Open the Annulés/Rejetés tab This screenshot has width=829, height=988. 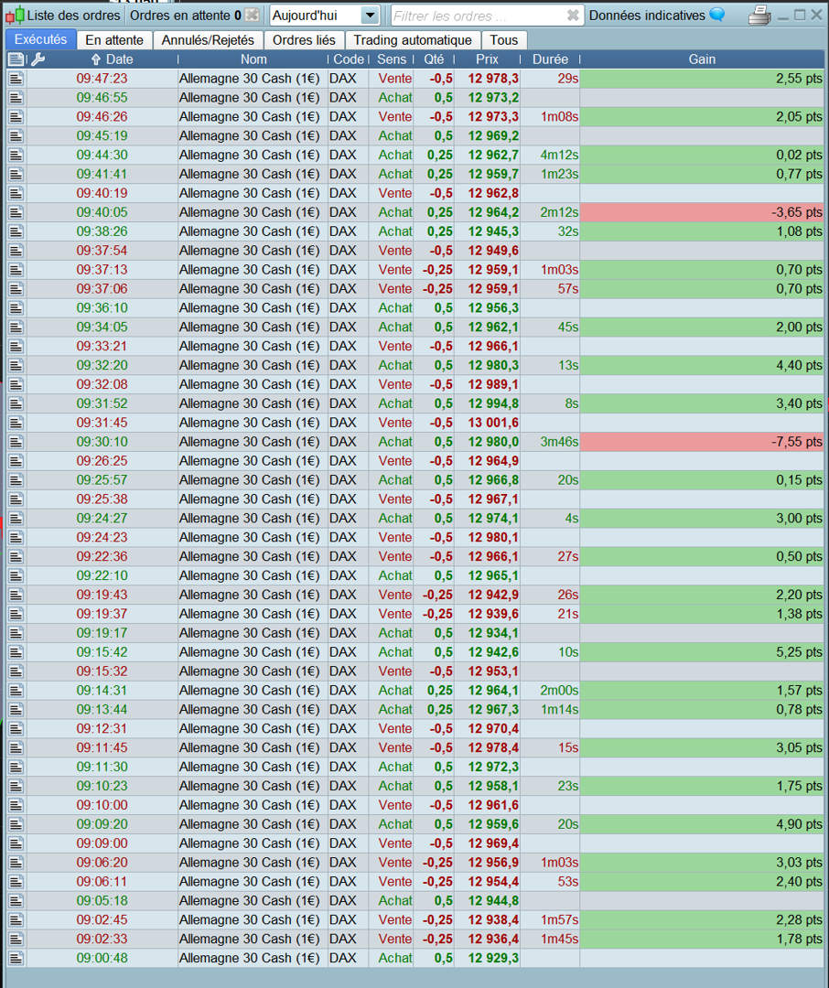(x=208, y=40)
